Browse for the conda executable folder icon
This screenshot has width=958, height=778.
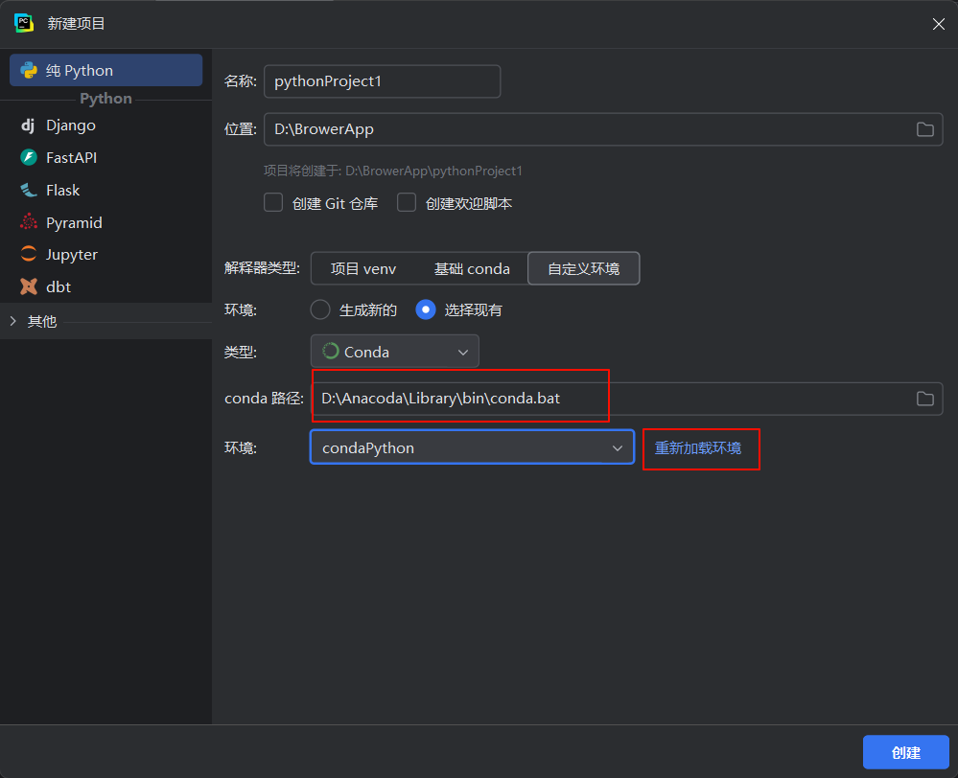(925, 399)
